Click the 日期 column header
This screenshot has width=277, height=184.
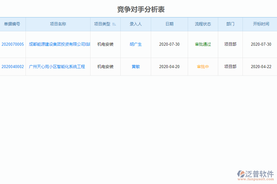click(x=169, y=24)
